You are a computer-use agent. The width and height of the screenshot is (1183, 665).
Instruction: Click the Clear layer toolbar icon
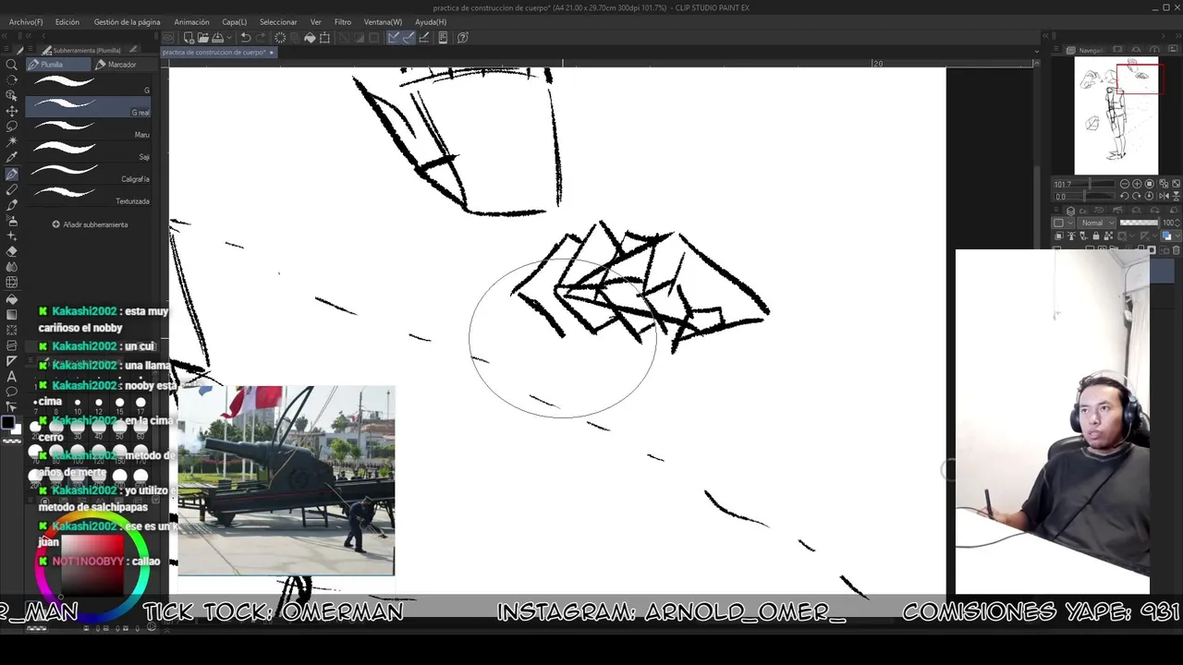click(x=280, y=38)
